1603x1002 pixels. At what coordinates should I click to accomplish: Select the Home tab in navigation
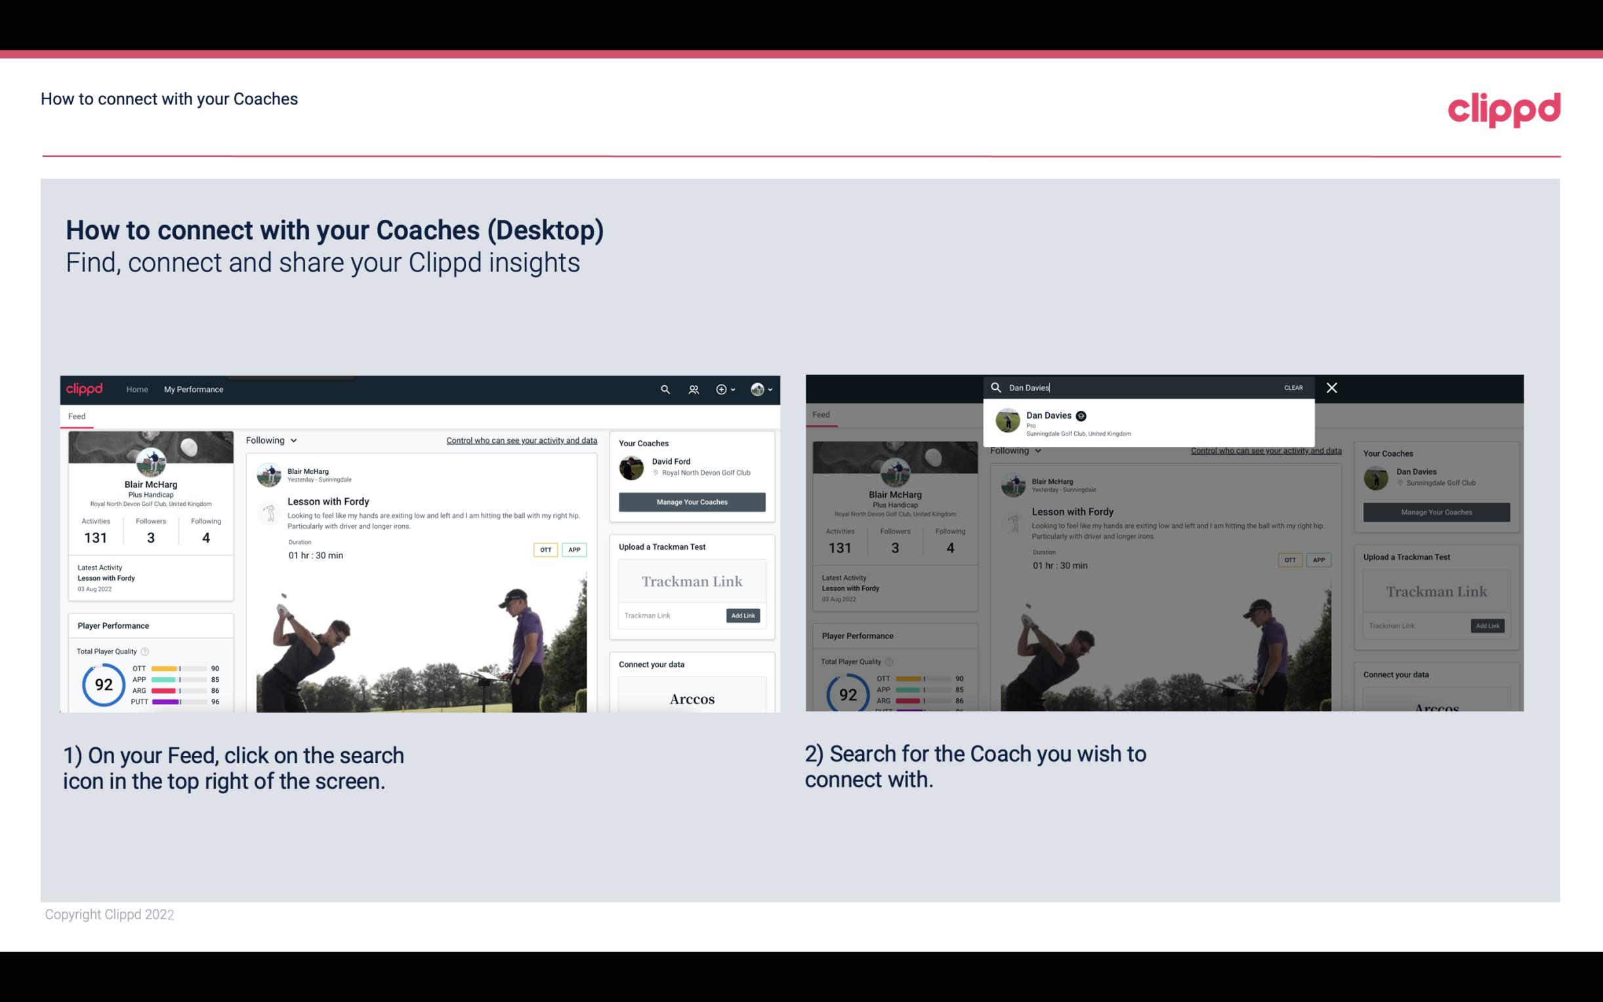[137, 389]
